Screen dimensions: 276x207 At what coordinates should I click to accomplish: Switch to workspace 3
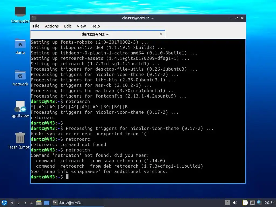[x=25, y=203]
